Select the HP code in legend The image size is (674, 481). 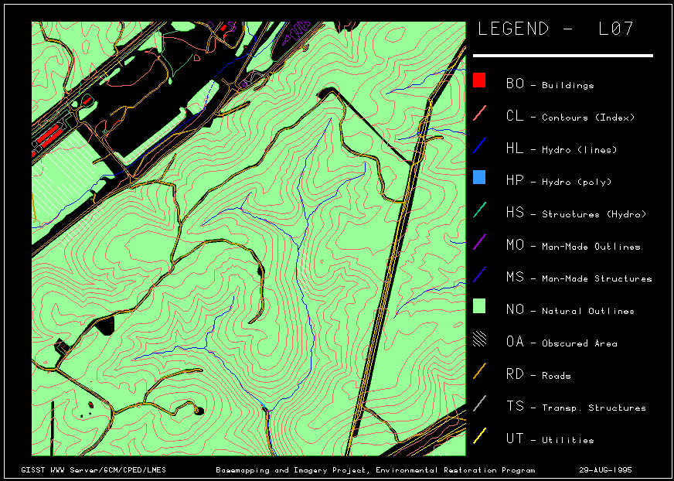[x=515, y=180]
